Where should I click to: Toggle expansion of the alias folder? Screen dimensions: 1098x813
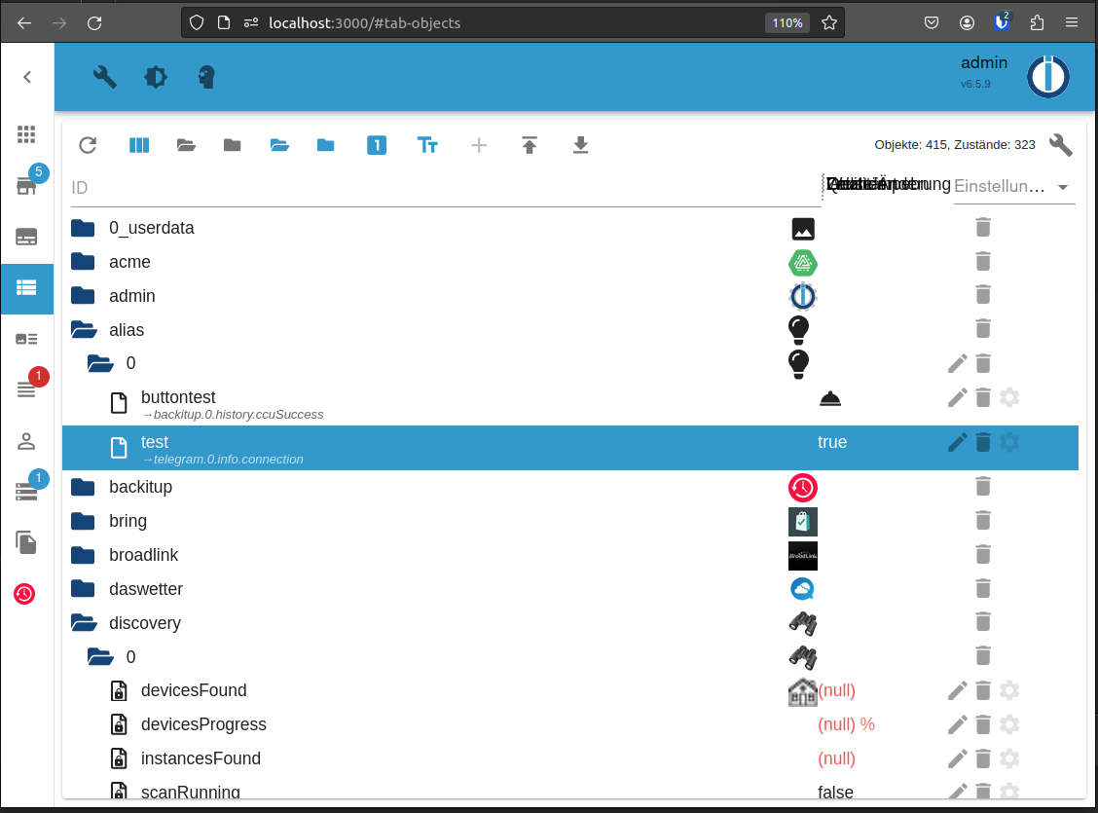(84, 329)
